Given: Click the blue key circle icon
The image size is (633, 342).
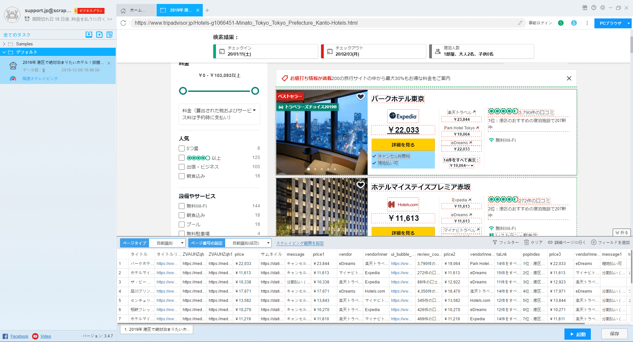Looking at the screenshot, I should [574, 23].
